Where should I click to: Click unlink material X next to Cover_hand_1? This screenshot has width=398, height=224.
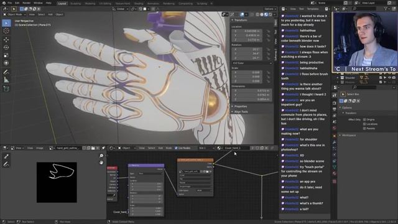click(266, 148)
